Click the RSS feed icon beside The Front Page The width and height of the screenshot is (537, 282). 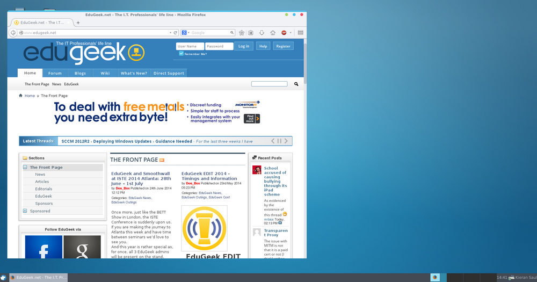162,160
